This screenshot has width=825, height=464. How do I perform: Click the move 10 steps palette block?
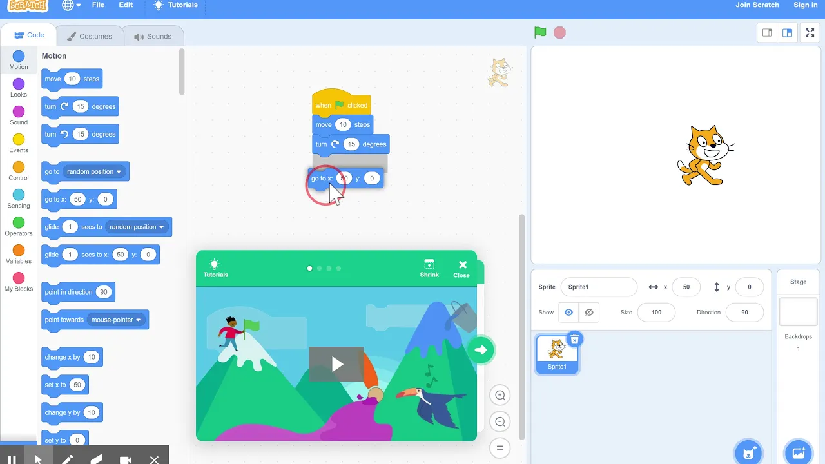point(72,79)
